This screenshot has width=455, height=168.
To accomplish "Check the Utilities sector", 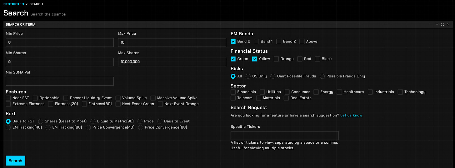I will coord(262,92).
